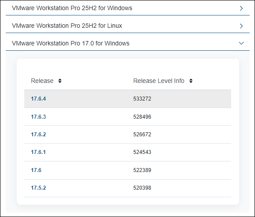Expand VMware Workstation Pro 25H2 for Windows chevron
The image size is (255, 217).
(x=241, y=8)
